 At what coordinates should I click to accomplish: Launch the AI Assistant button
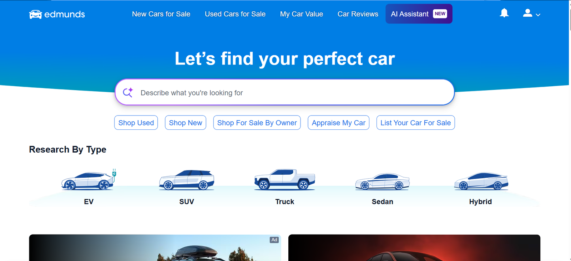[x=419, y=14]
